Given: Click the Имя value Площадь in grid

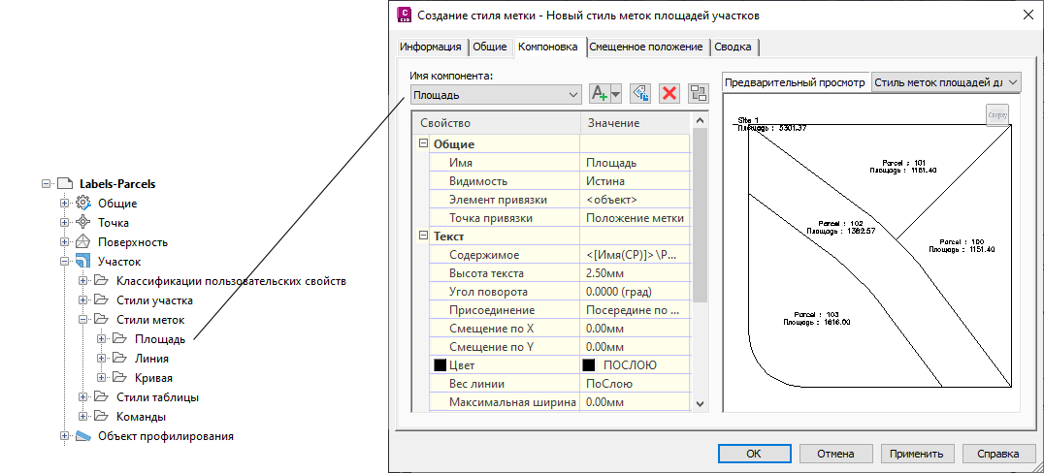Looking at the screenshot, I should [636, 162].
